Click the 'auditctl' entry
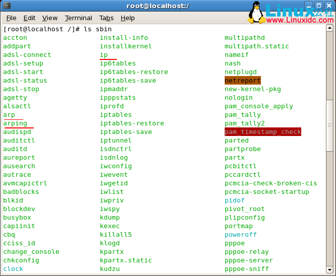 tap(19, 141)
